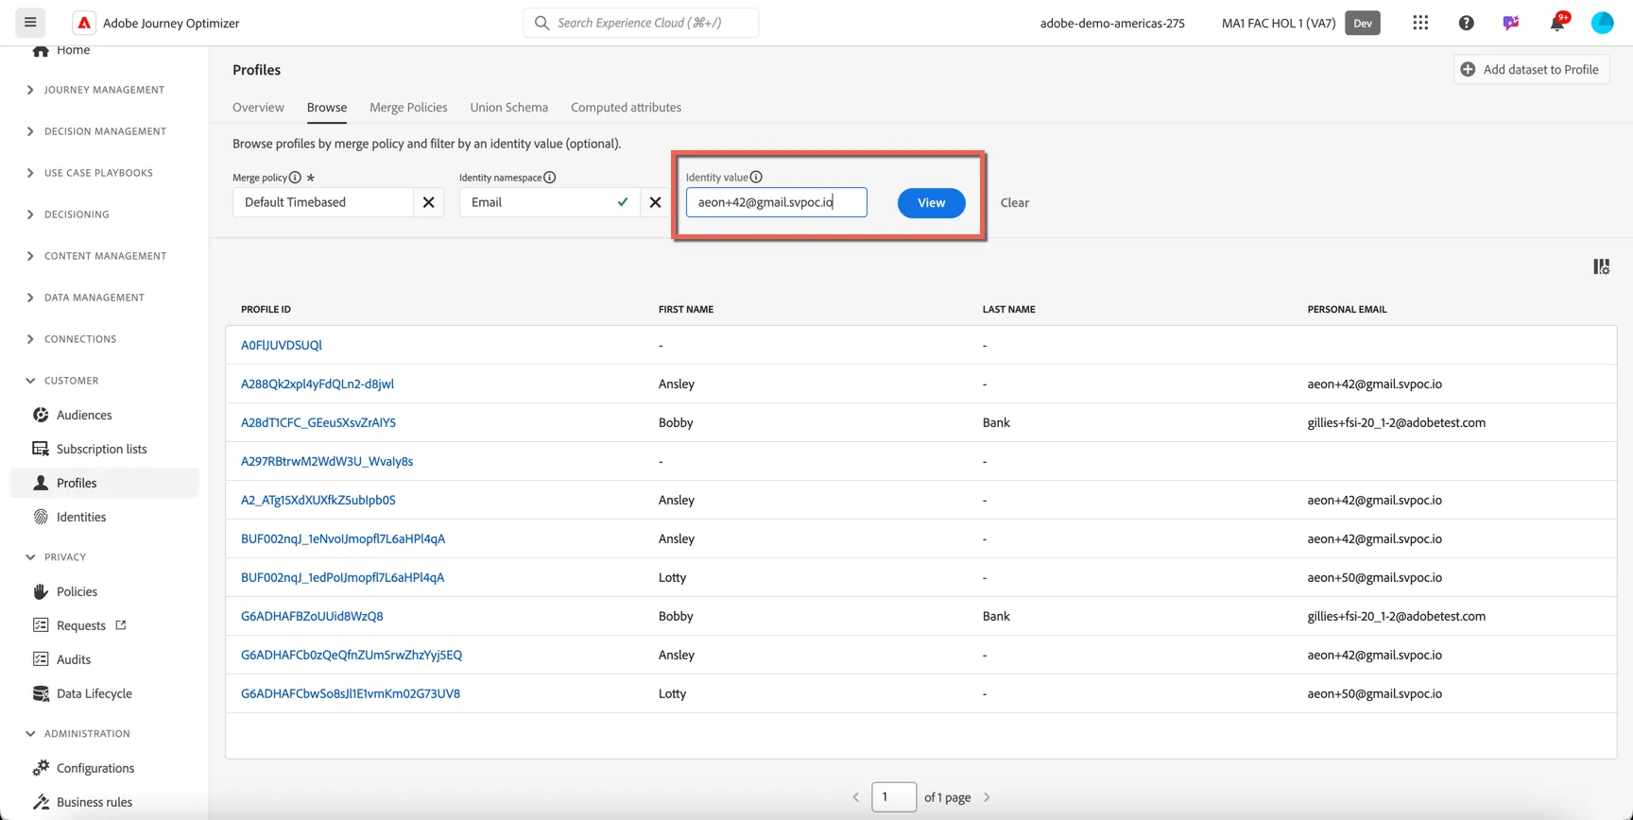Screen dimensions: 1633x820
Task: Open the app switcher grid
Action: (x=1420, y=23)
